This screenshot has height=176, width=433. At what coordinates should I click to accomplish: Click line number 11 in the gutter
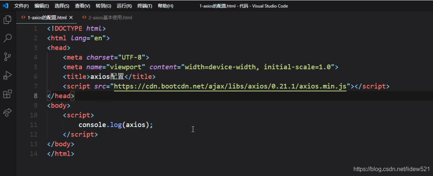(34, 125)
